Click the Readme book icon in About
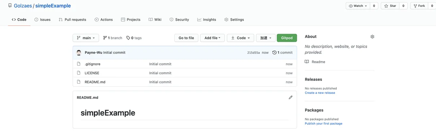Screen dimensions: 436x132 click(307, 62)
